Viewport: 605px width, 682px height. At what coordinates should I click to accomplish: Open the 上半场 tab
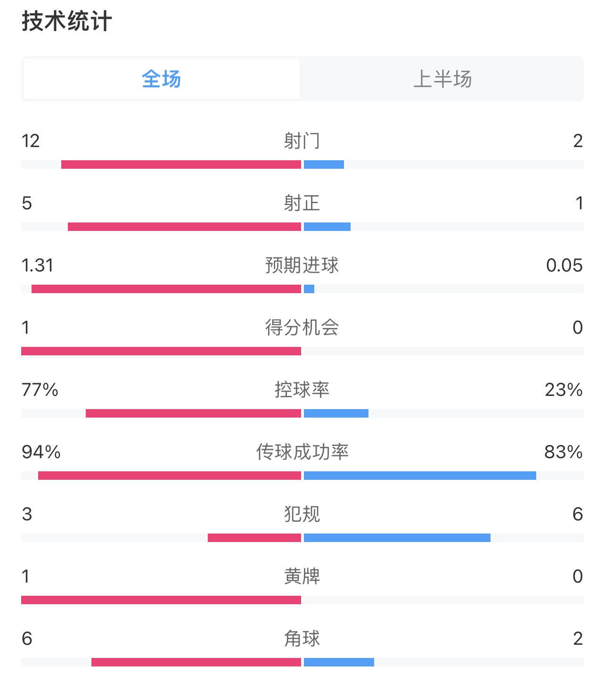pyautogui.click(x=442, y=79)
